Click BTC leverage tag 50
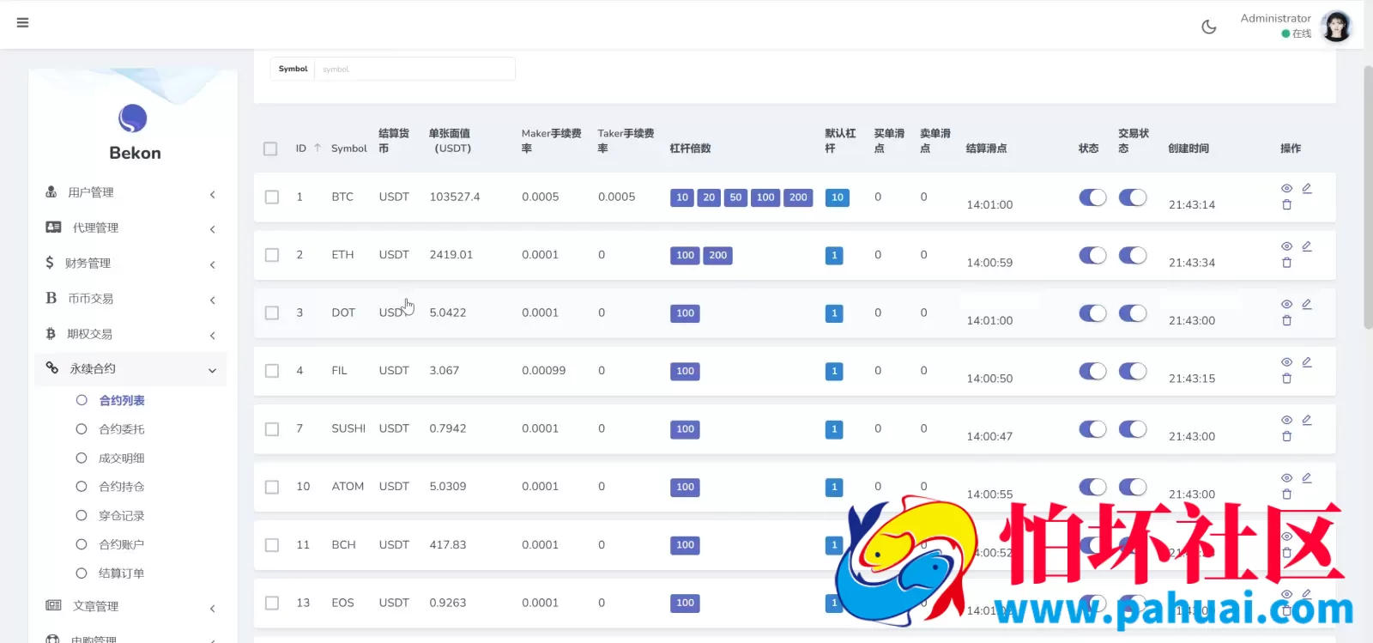The height and width of the screenshot is (643, 1373). [x=735, y=197]
